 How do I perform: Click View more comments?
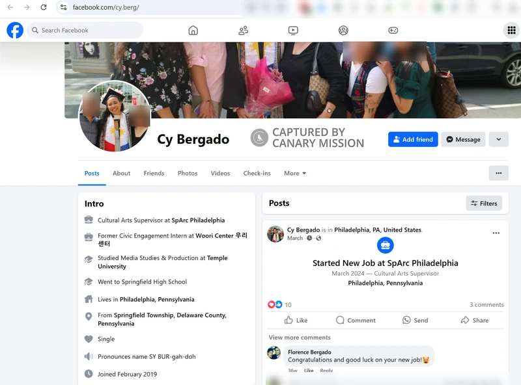[x=300, y=338]
